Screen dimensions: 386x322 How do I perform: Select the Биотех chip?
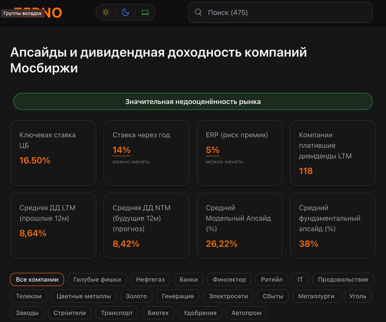click(158, 313)
